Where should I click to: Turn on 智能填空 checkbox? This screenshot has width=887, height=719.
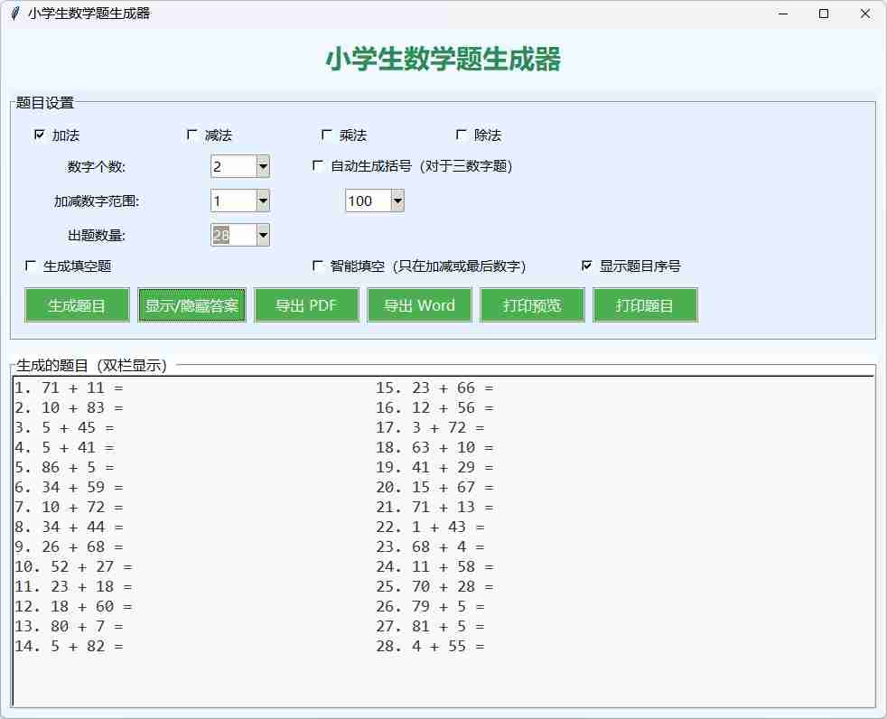[318, 266]
